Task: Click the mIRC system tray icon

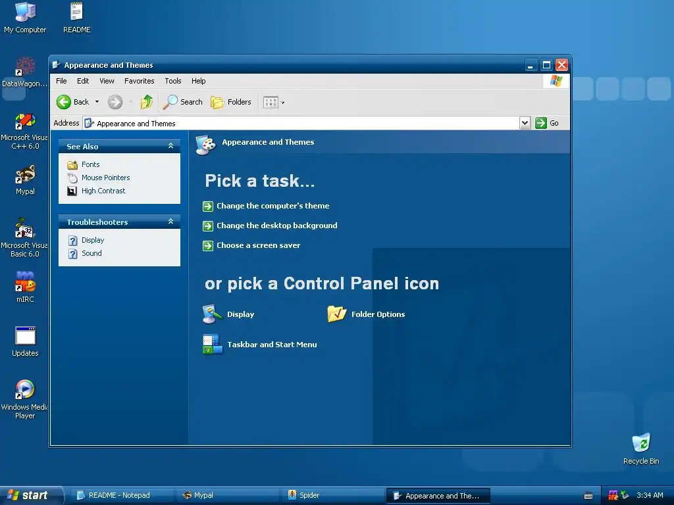Action: pyautogui.click(x=613, y=496)
